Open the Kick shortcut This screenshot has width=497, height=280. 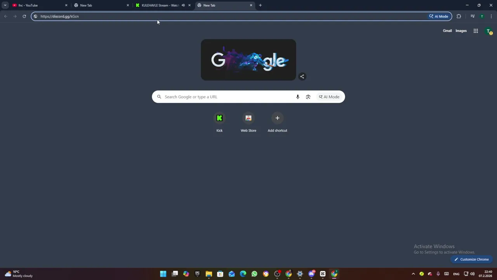pos(219,122)
